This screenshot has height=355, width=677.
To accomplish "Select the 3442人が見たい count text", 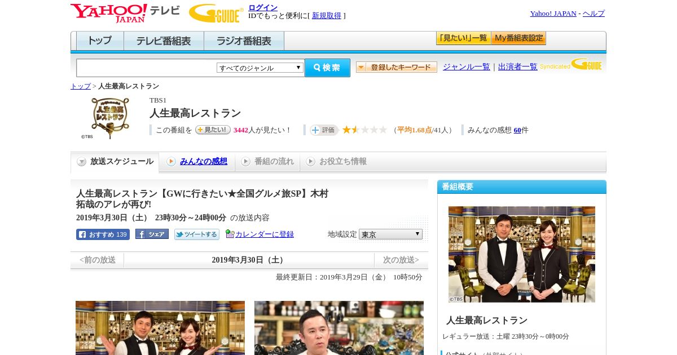I will point(262,130).
